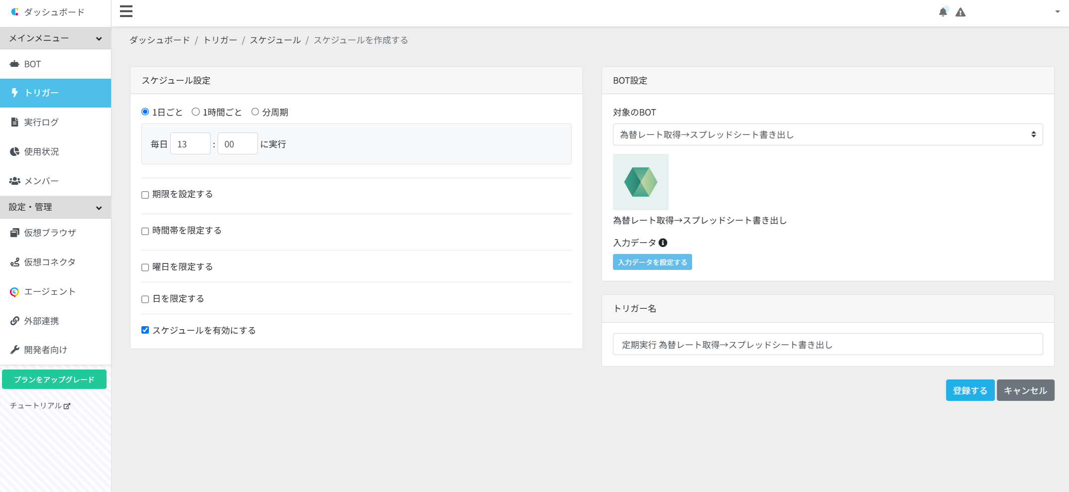Select the BOT robot icon in sidebar
The image size is (1069, 492).
point(14,64)
